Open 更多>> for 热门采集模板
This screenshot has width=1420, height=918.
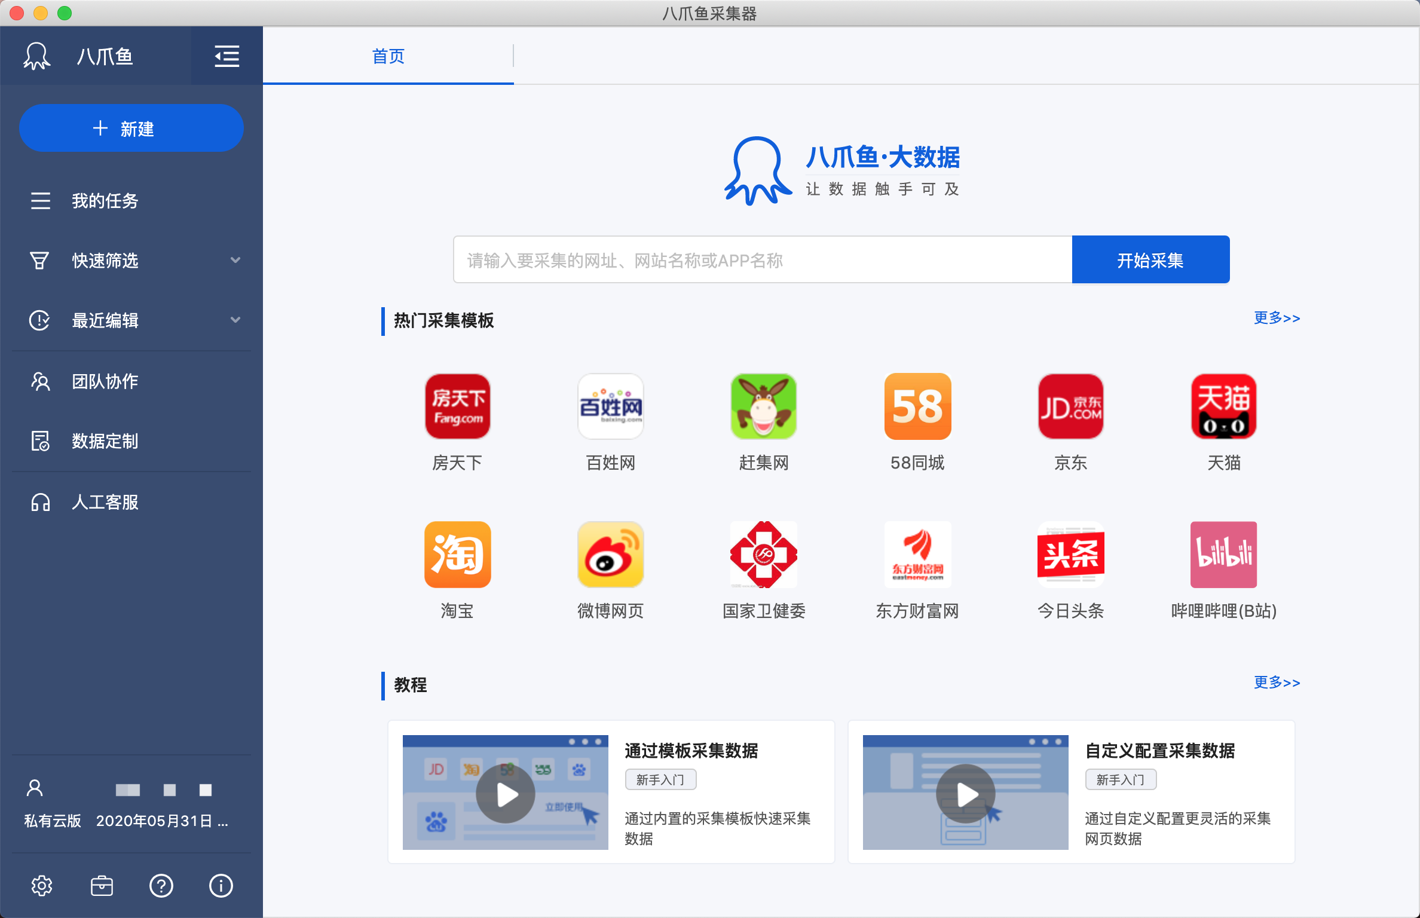point(1277,318)
